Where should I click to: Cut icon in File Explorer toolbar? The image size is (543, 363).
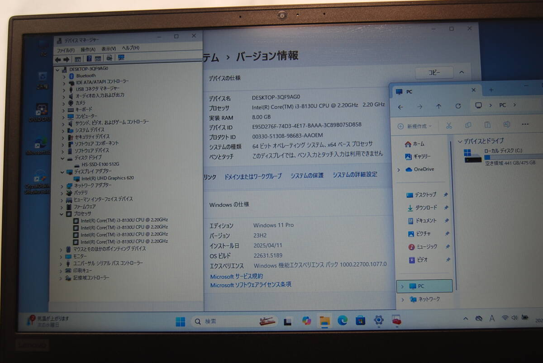[x=449, y=125]
